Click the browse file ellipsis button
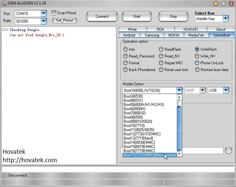This screenshot has height=187, width=236. point(229,150)
